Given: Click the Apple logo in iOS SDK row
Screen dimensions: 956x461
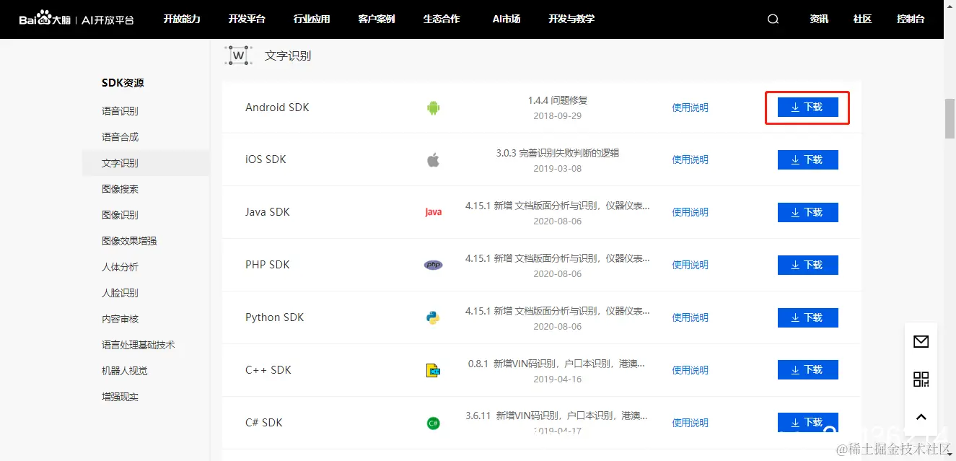Looking at the screenshot, I should tap(433, 159).
